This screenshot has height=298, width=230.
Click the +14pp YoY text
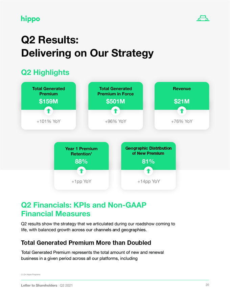point(148,181)
